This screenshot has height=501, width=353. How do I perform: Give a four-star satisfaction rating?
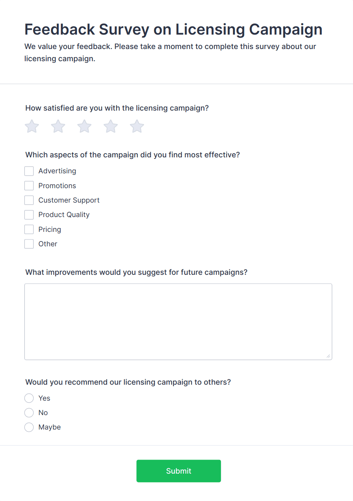pyautogui.click(x=111, y=127)
